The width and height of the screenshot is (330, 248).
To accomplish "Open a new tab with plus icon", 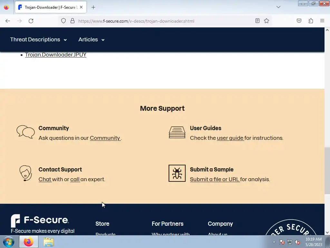I will pos(93,7).
